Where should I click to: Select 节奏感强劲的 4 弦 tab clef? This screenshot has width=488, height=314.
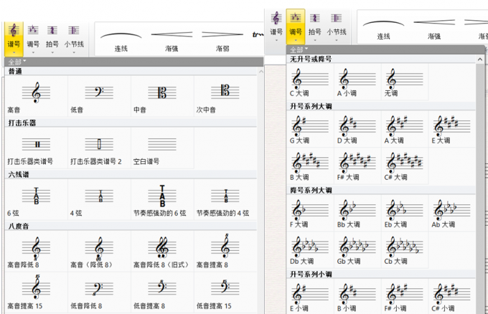click(x=225, y=199)
